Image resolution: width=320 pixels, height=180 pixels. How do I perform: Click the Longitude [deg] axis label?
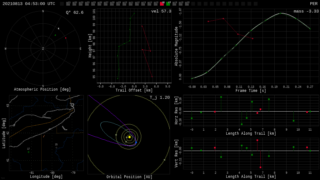coord(46,177)
